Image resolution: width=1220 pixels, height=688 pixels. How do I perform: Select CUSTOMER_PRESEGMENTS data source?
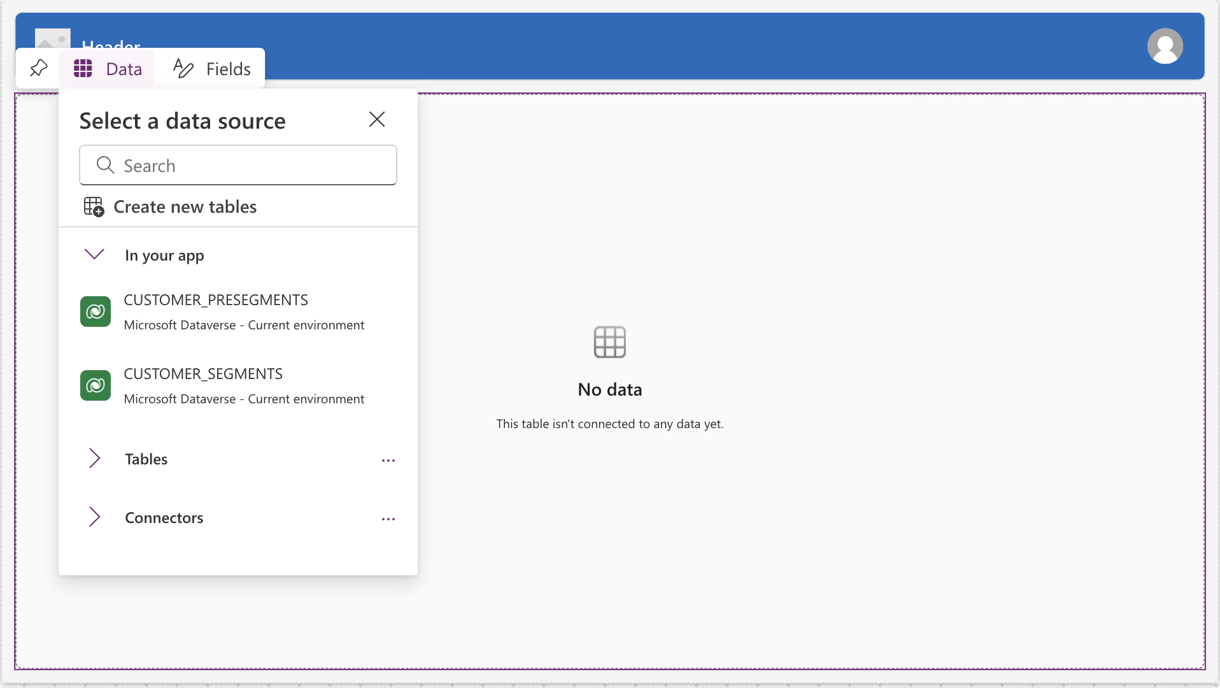[x=216, y=300]
